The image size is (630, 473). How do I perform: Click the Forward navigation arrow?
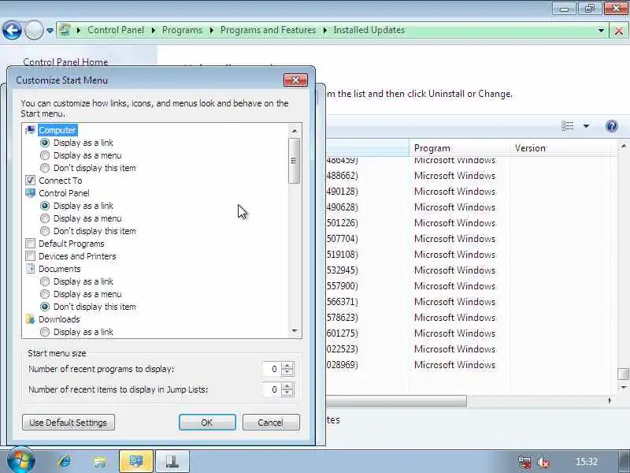pos(34,30)
